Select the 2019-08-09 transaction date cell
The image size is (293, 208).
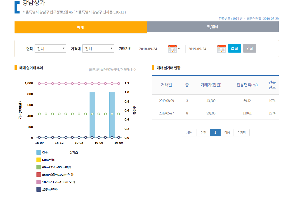pos(166,101)
